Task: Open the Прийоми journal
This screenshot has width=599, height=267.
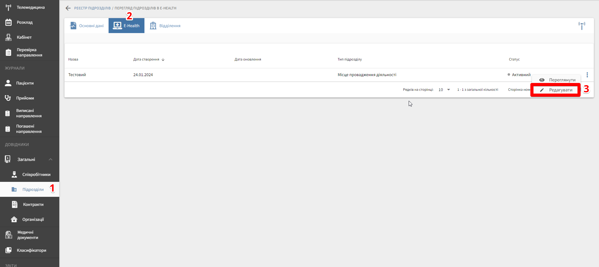Action: 25,98
